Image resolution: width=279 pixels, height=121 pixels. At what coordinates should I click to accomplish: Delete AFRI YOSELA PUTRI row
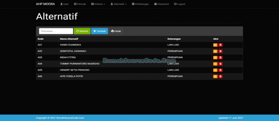coord(220,77)
